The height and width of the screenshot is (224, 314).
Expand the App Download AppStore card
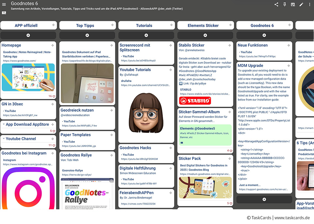(4, 124)
